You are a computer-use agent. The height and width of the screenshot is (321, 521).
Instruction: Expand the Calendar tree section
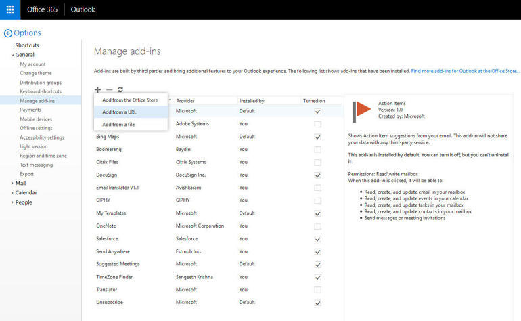(12, 193)
